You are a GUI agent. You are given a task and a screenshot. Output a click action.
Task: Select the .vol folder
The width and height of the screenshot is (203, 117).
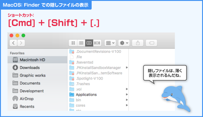[x=98, y=89]
